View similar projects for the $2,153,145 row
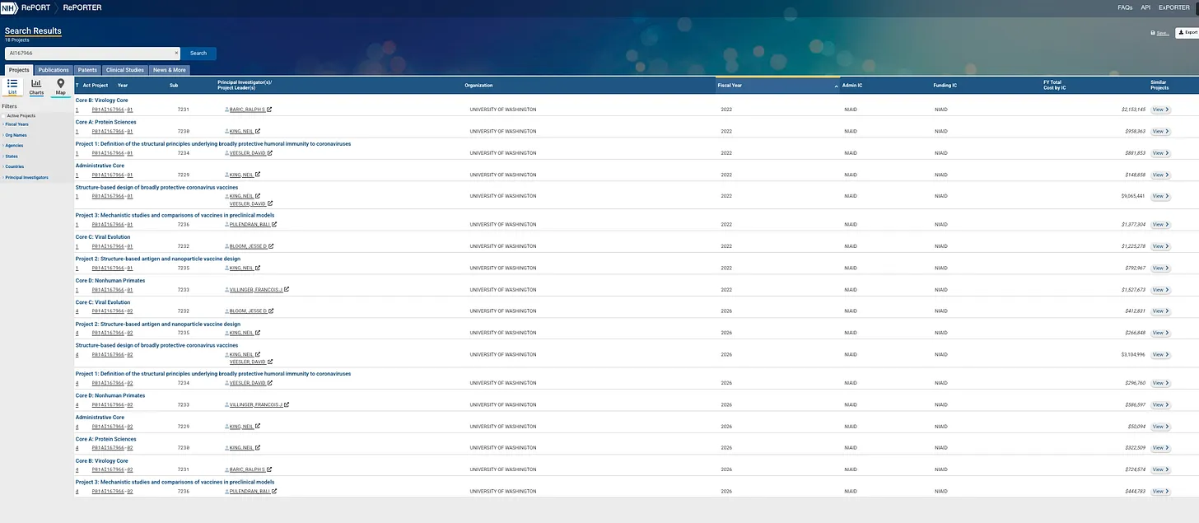Image resolution: width=1199 pixels, height=523 pixels. coord(1160,110)
